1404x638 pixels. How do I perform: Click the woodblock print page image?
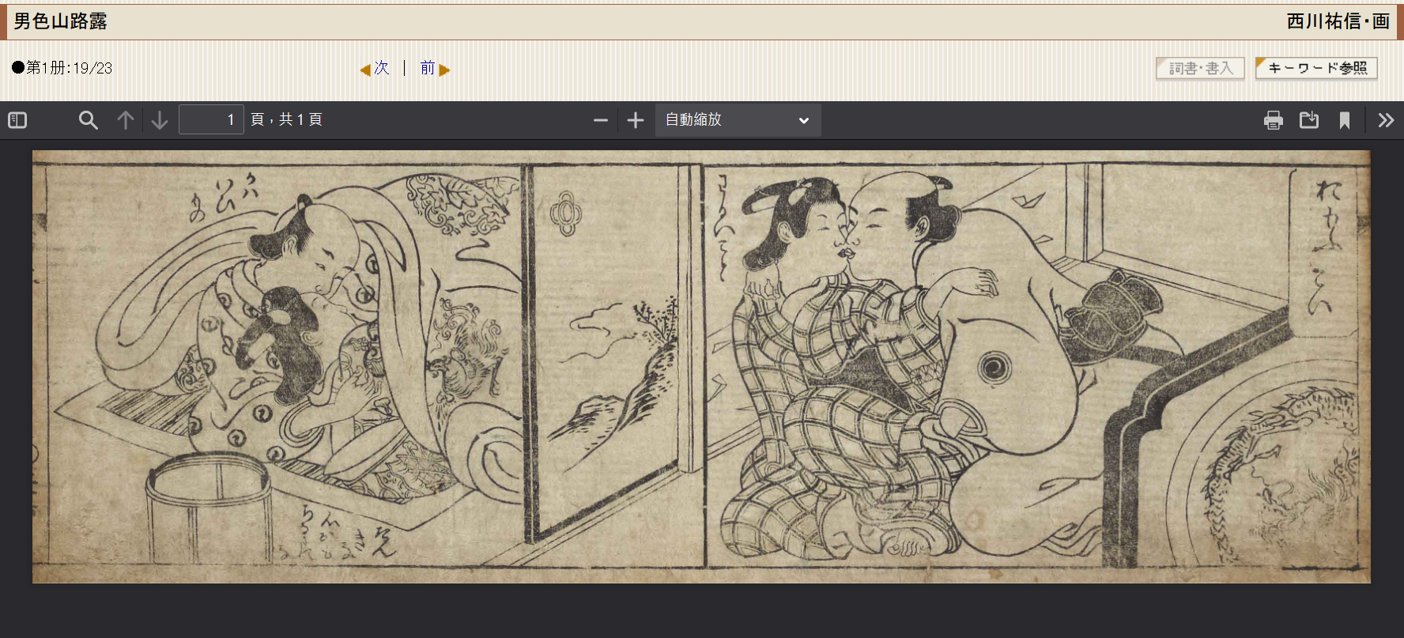click(701, 367)
